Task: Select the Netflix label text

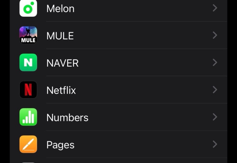Action: pos(61,90)
